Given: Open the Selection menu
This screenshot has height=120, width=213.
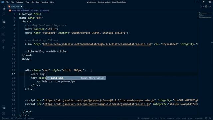Looking at the screenshot, I should tap(20, 2).
